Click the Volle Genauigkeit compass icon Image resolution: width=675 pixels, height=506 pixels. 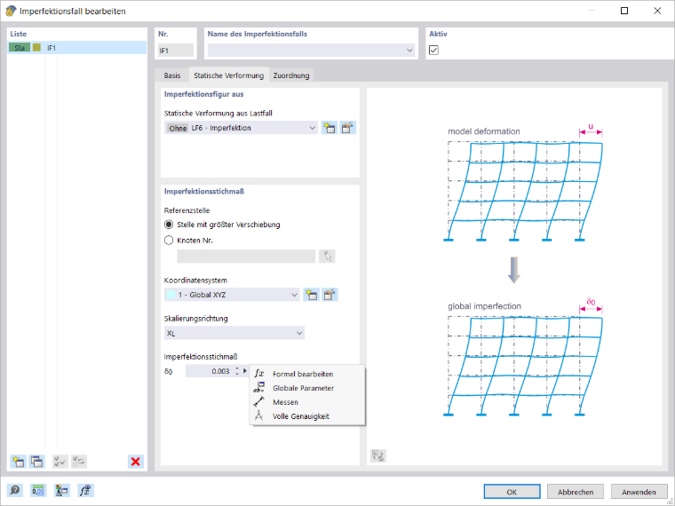tap(259, 416)
